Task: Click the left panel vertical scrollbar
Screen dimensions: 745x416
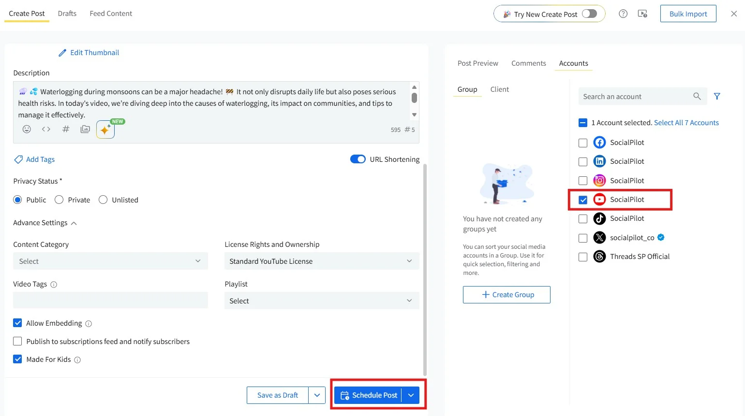Action: tap(425, 270)
